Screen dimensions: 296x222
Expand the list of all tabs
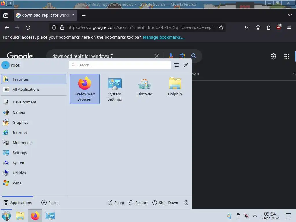point(290,15)
